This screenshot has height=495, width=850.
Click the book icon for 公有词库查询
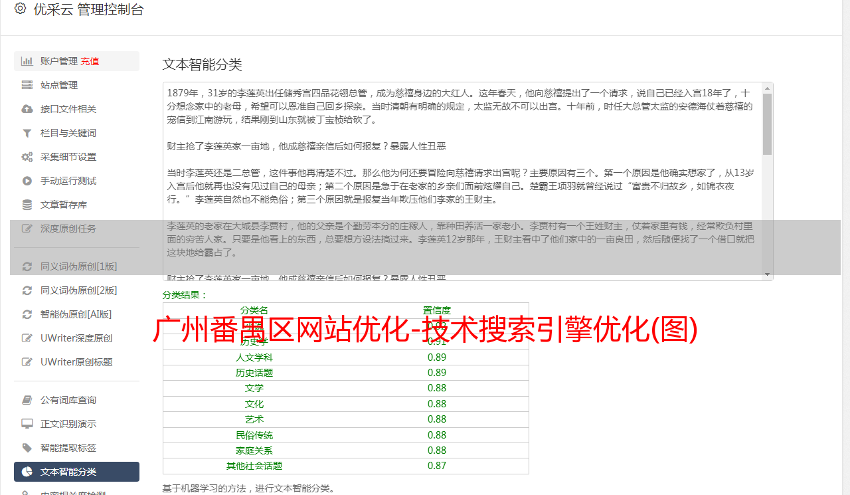27,400
